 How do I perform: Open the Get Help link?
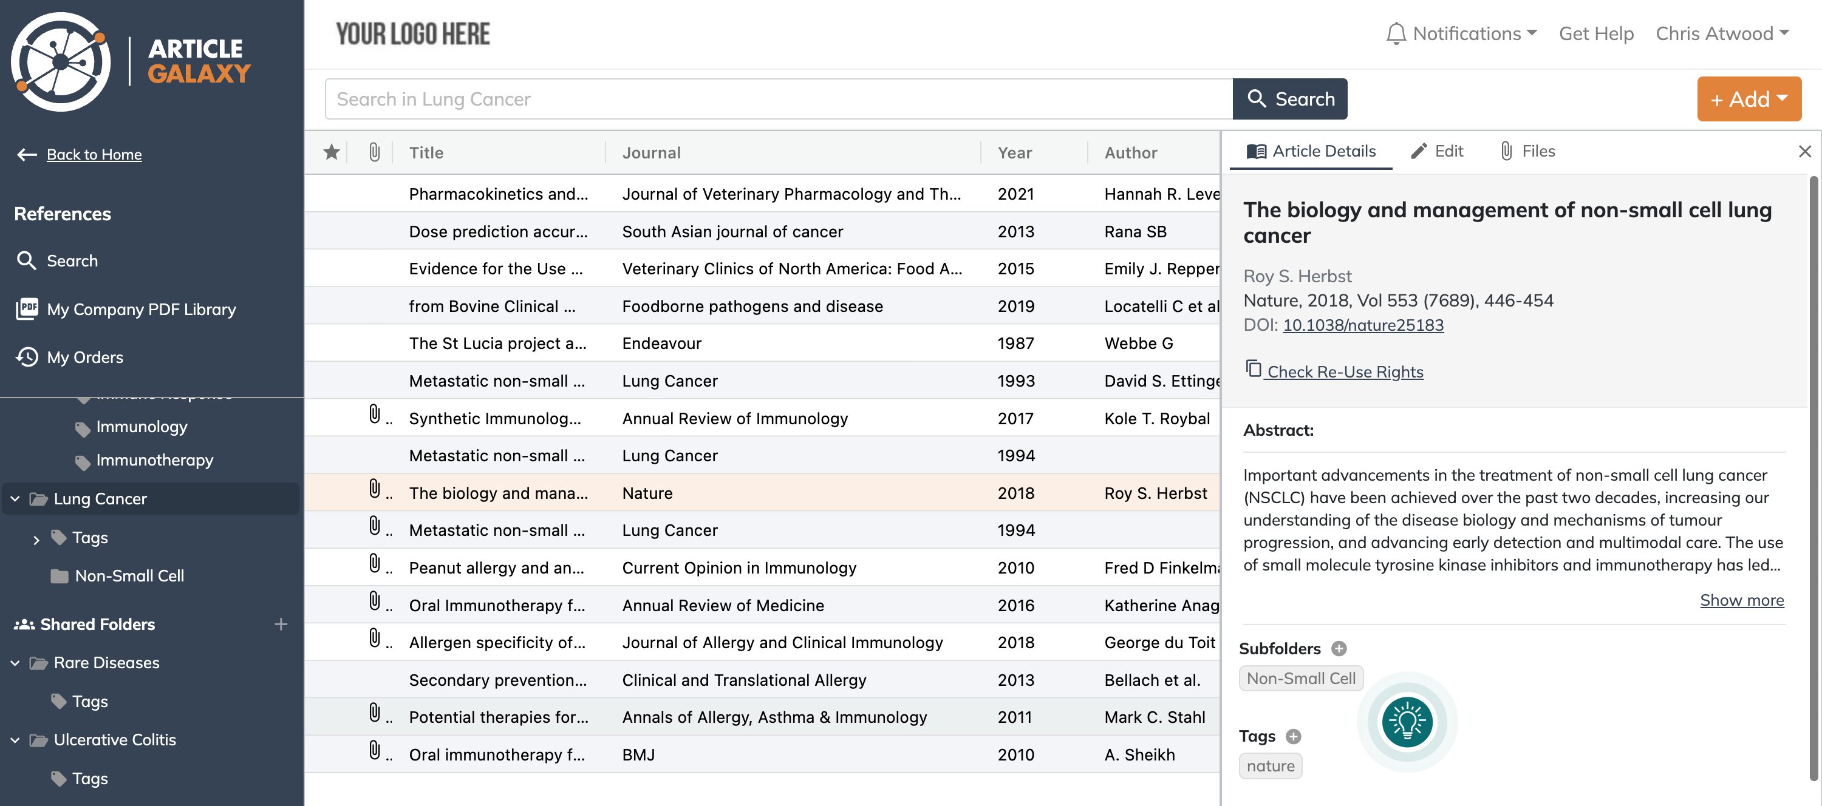1596,33
